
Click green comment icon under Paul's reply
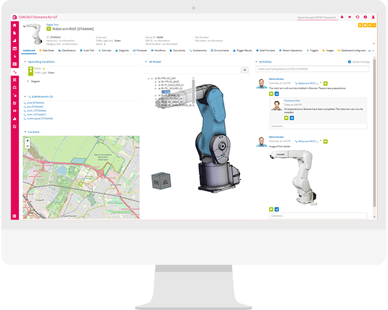pyautogui.click(x=286, y=118)
